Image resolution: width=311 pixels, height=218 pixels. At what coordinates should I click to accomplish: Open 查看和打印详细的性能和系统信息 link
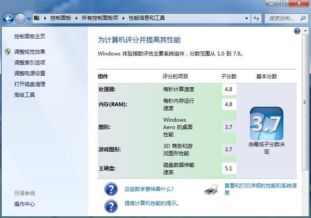pyautogui.click(x=261, y=189)
